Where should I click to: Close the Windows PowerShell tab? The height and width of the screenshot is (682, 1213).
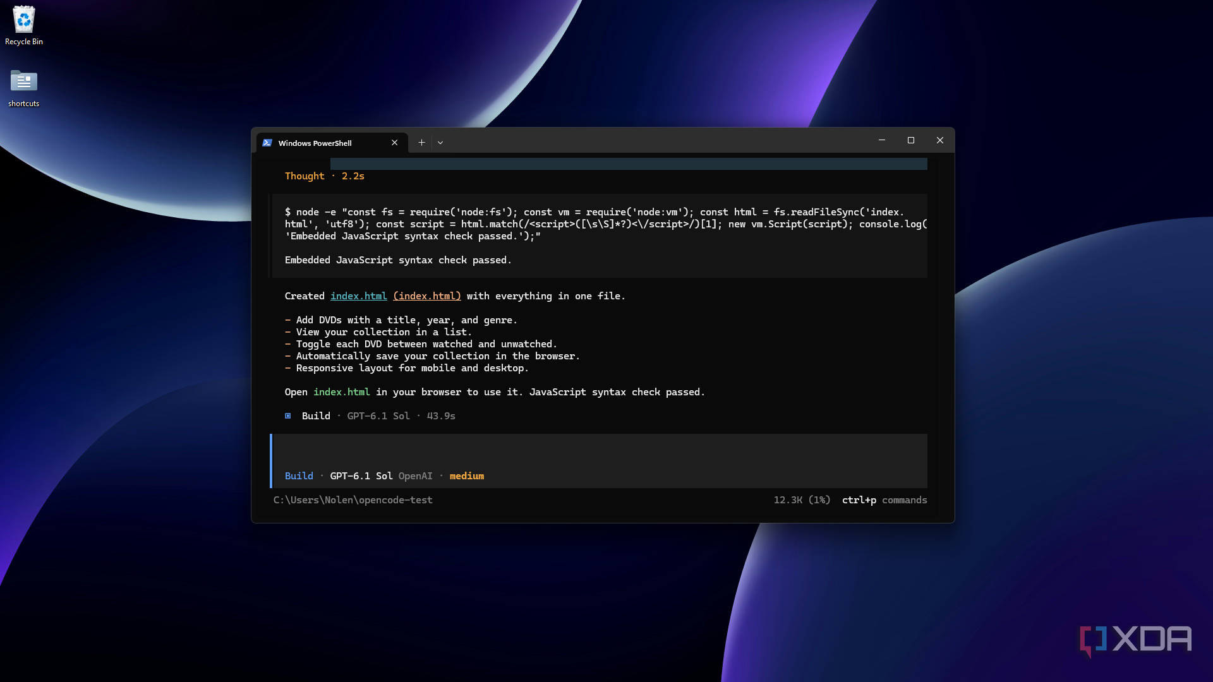(x=395, y=143)
